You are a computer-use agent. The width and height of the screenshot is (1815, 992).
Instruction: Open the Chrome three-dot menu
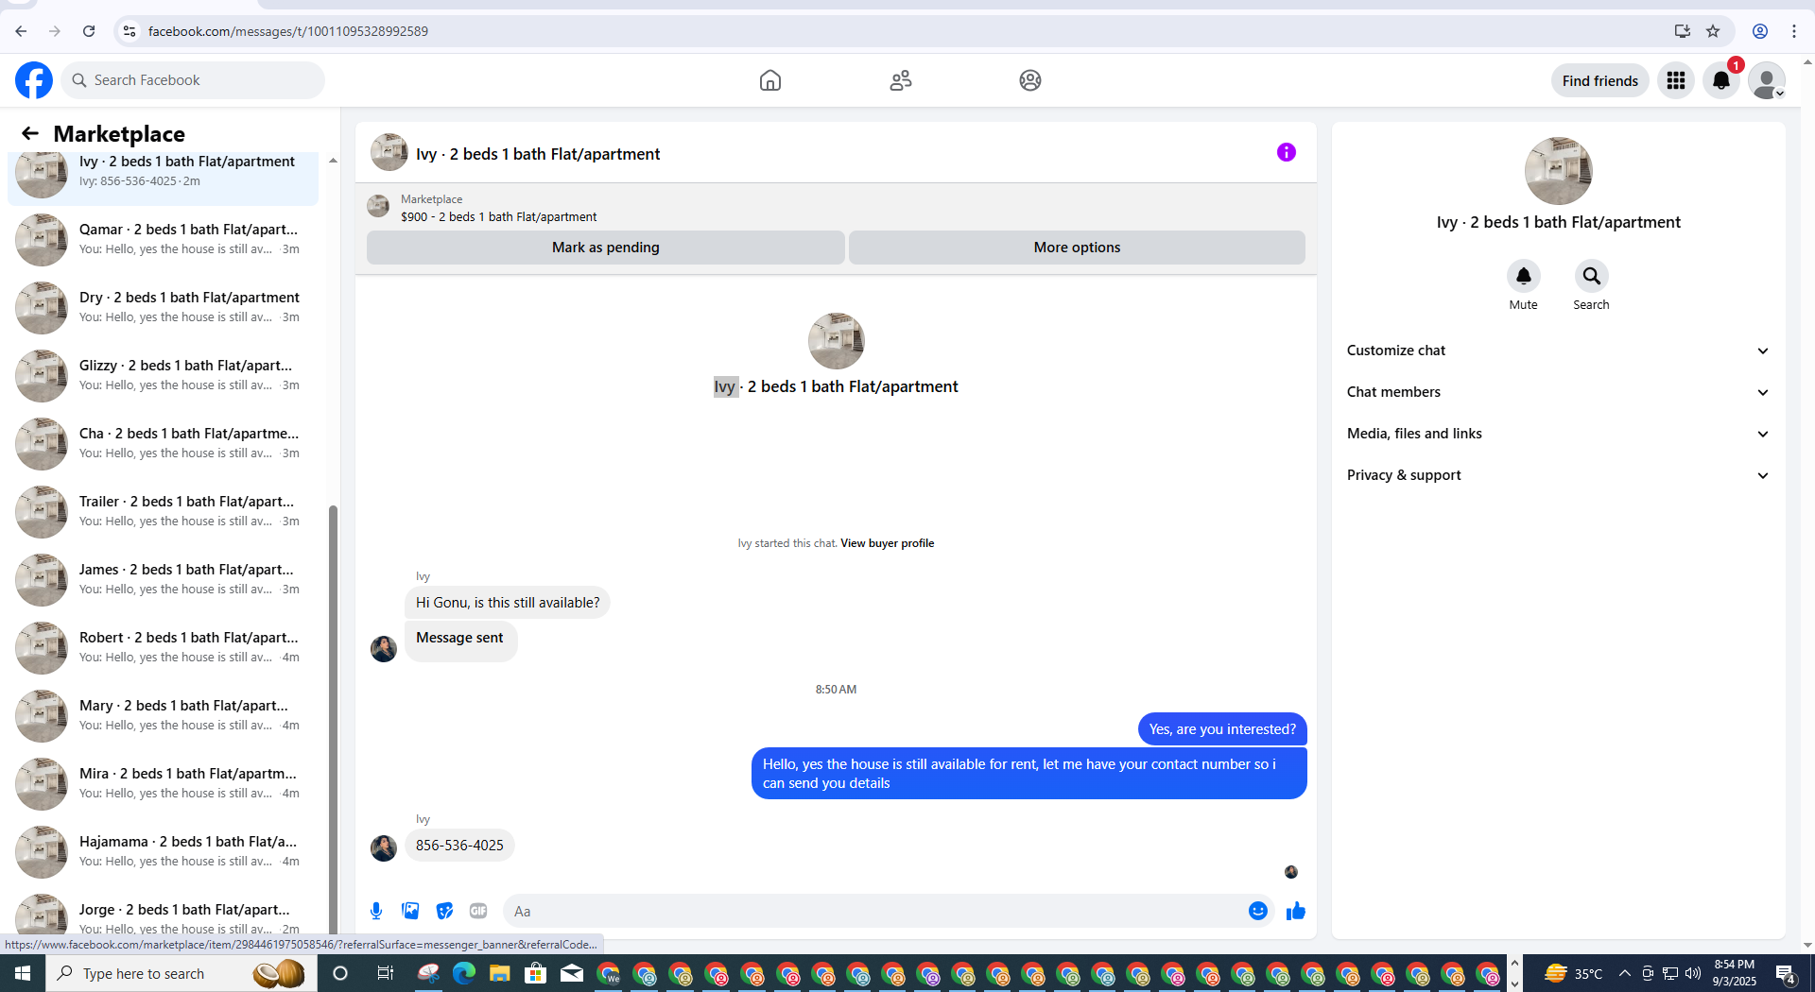tap(1794, 31)
